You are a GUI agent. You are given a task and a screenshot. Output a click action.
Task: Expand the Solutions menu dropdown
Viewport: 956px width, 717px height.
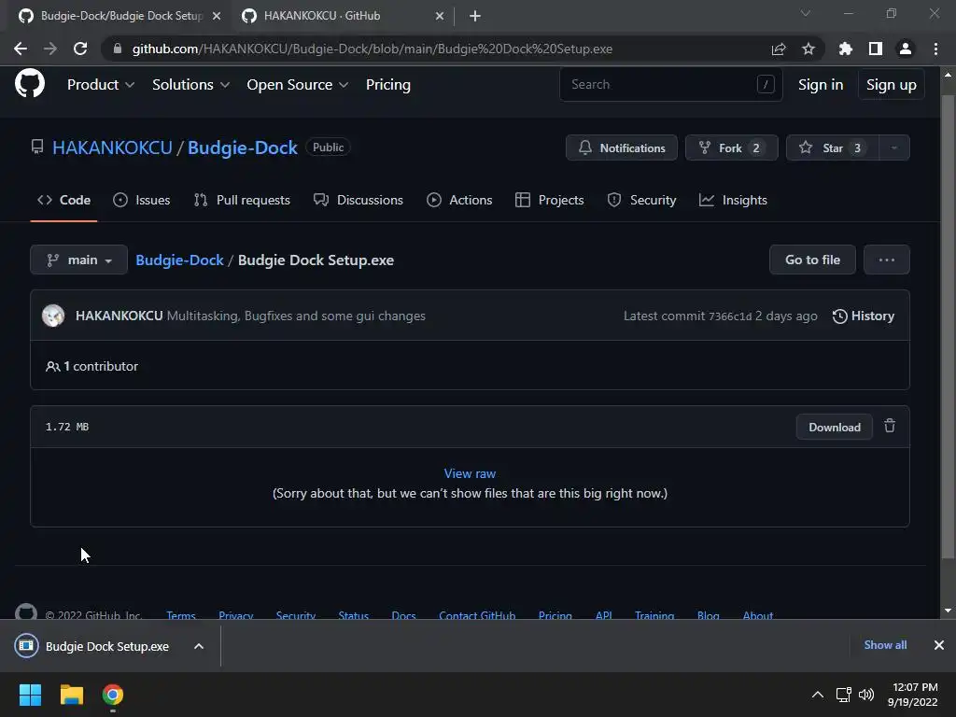190,85
